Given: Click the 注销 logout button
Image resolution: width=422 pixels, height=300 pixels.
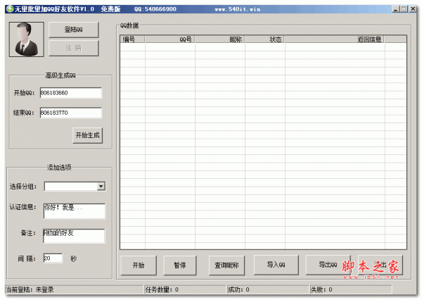Looking at the screenshot, I should [74, 48].
